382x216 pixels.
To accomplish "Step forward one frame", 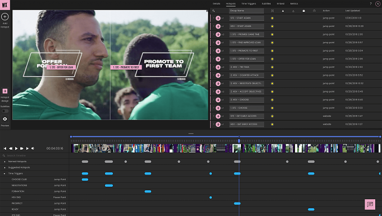I will pos(28,148).
